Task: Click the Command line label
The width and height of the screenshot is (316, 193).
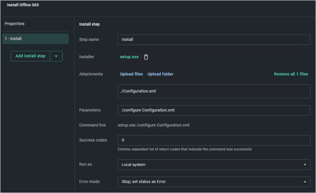Action: pos(93,125)
